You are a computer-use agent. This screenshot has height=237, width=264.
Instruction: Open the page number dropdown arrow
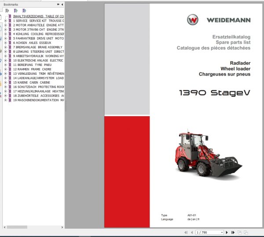point(222,233)
